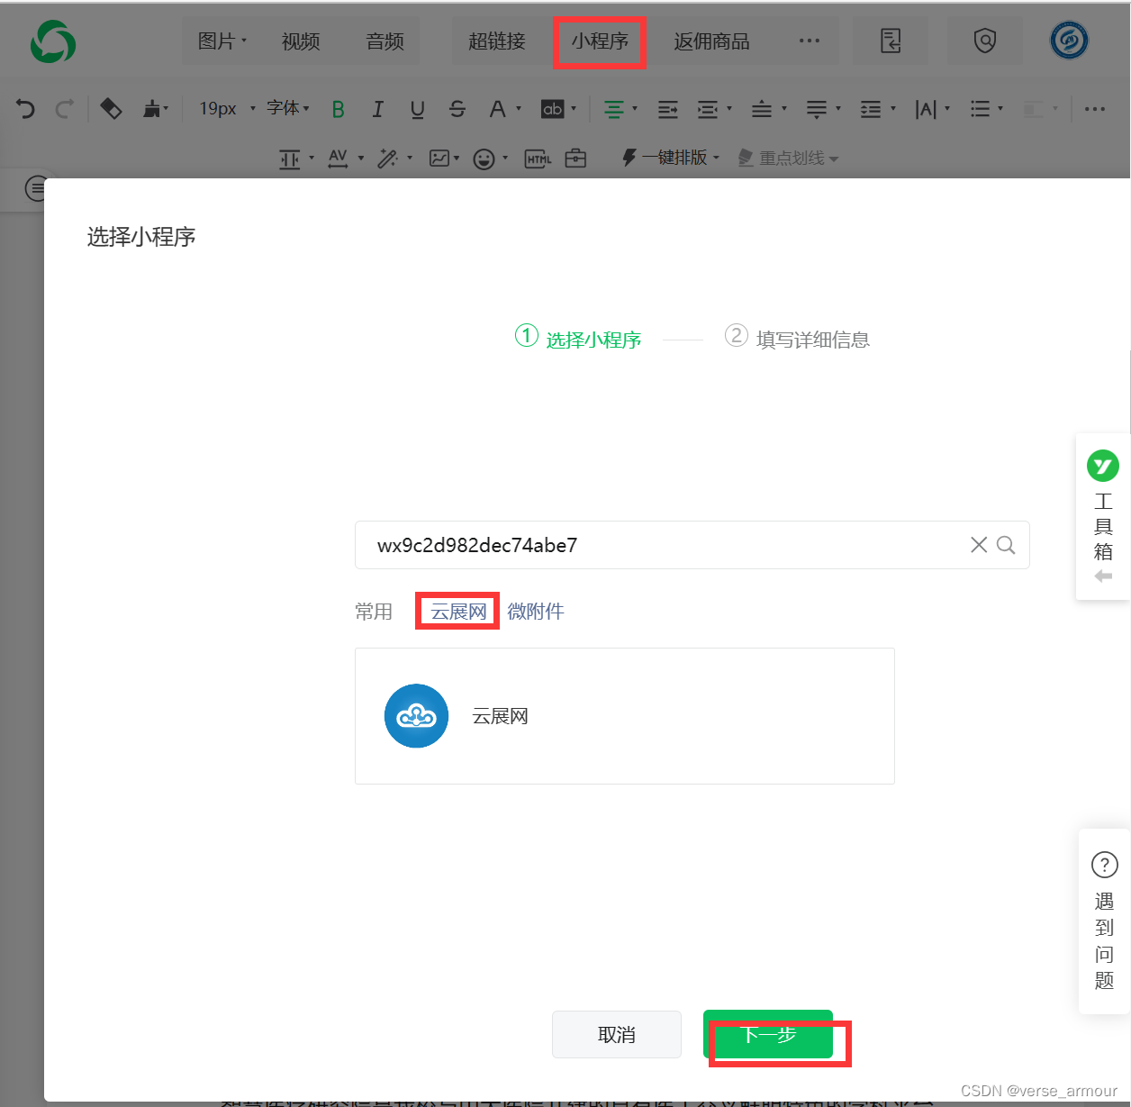Click the green swirl app logo
The height and width of the screenshot is (1107, 1131).
53,41
